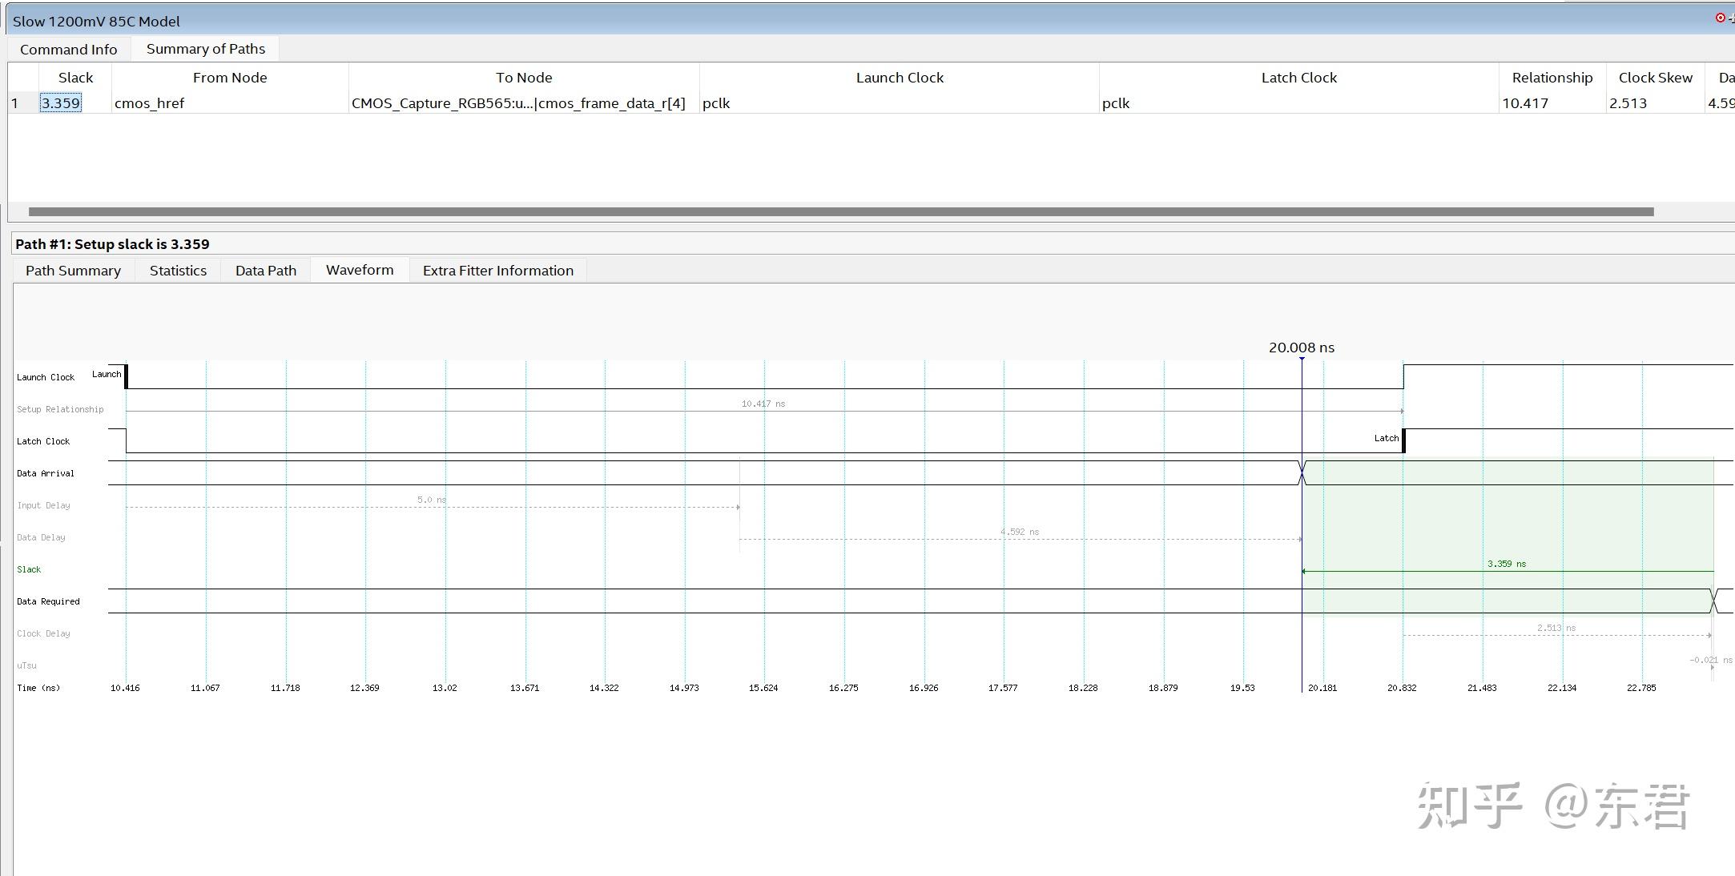The image size is (1735, 876).
Task: Switch to the Data Path tab
Action: coord(266,271)
